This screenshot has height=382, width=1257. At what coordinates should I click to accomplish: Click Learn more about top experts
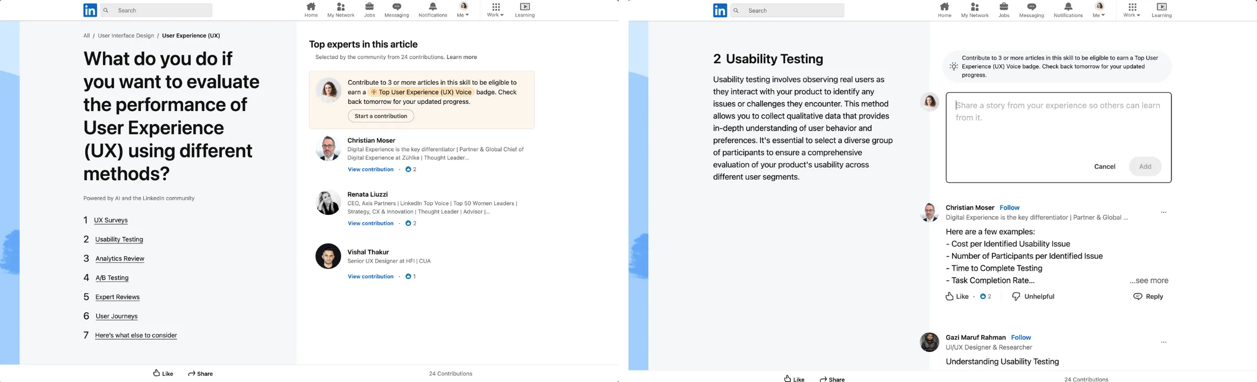462,57
